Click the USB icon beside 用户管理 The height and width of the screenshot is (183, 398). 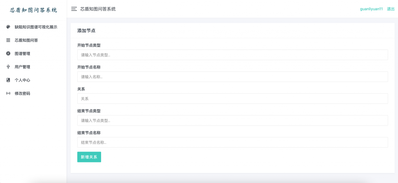8,67
